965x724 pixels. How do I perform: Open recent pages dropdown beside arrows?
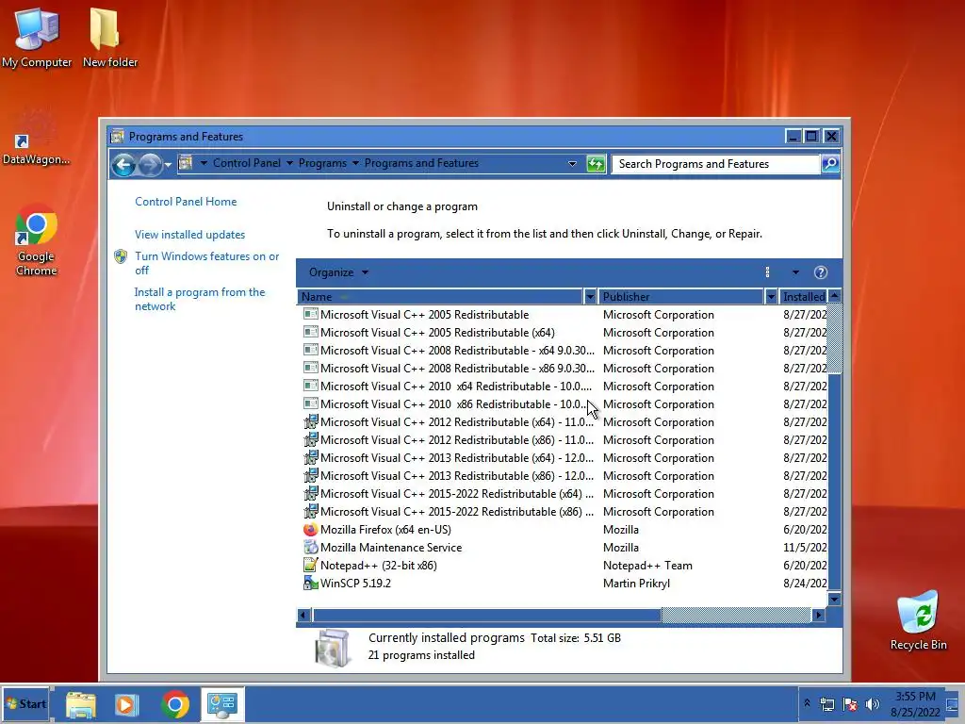click(168, 165)
